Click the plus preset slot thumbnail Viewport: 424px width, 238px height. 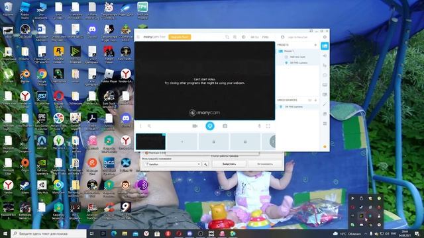click(x=182, y=141)
